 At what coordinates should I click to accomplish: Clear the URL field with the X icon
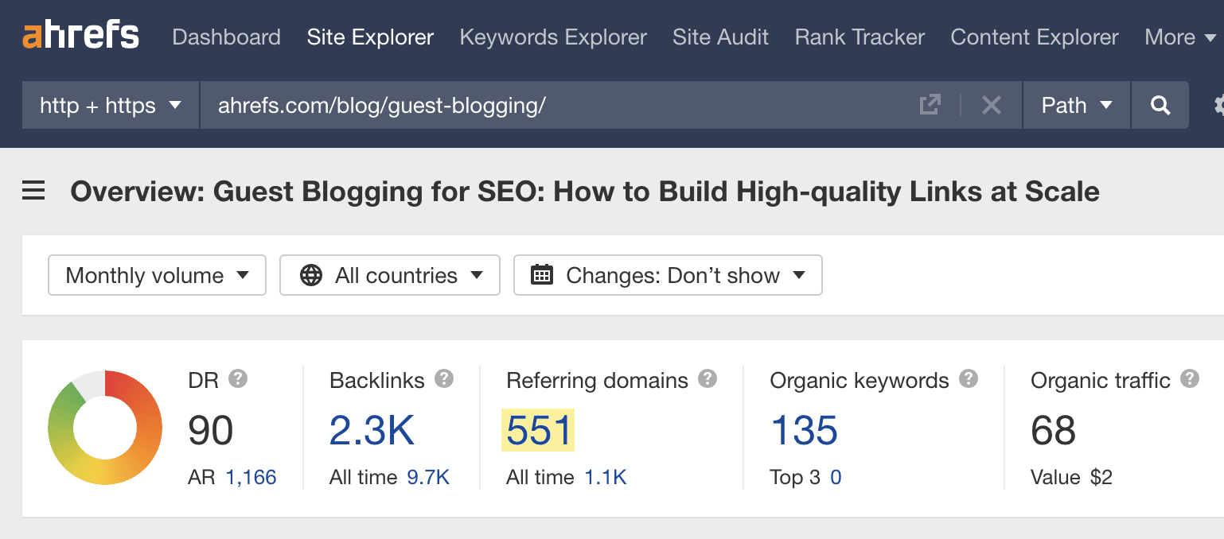tap(992, 105)
